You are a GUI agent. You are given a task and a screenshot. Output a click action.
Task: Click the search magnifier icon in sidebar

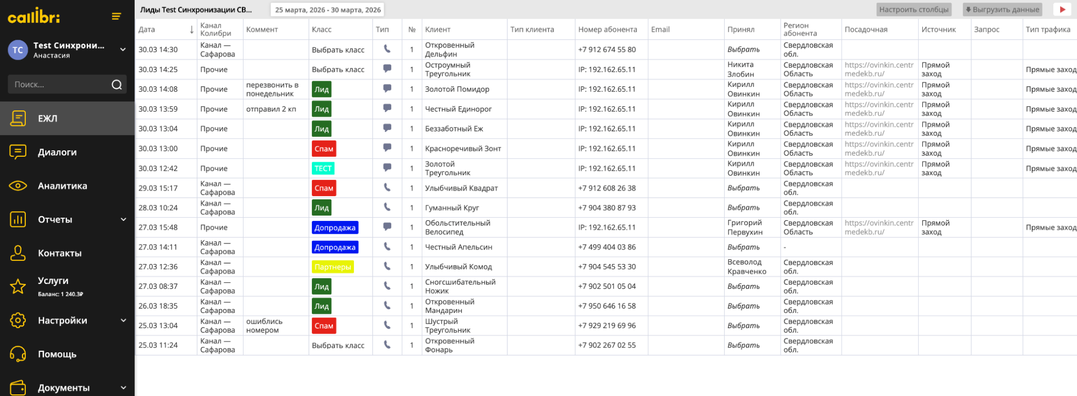click(x=116, y=85)
